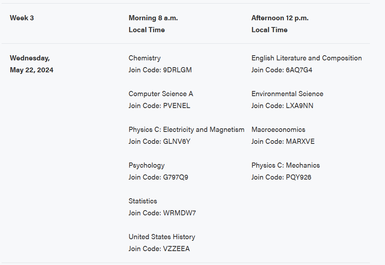Click the Psychology exam entry
Image resolution: width=385 pixels, height=265 pixels.
click(x=146, y=165)
